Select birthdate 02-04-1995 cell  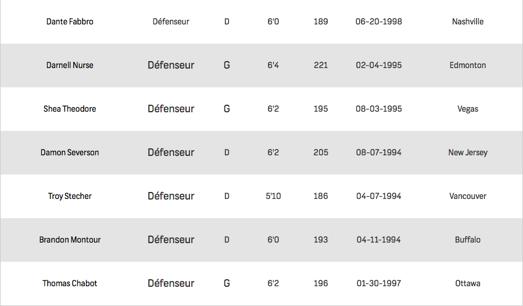point(378,65)
